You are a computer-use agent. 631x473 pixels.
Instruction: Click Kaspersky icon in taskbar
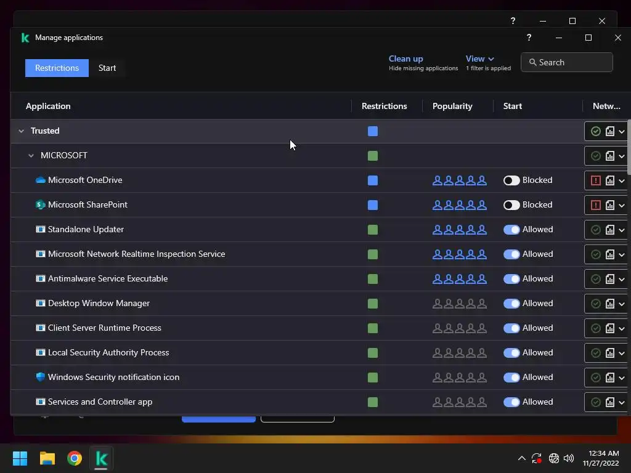coord(102,458)
